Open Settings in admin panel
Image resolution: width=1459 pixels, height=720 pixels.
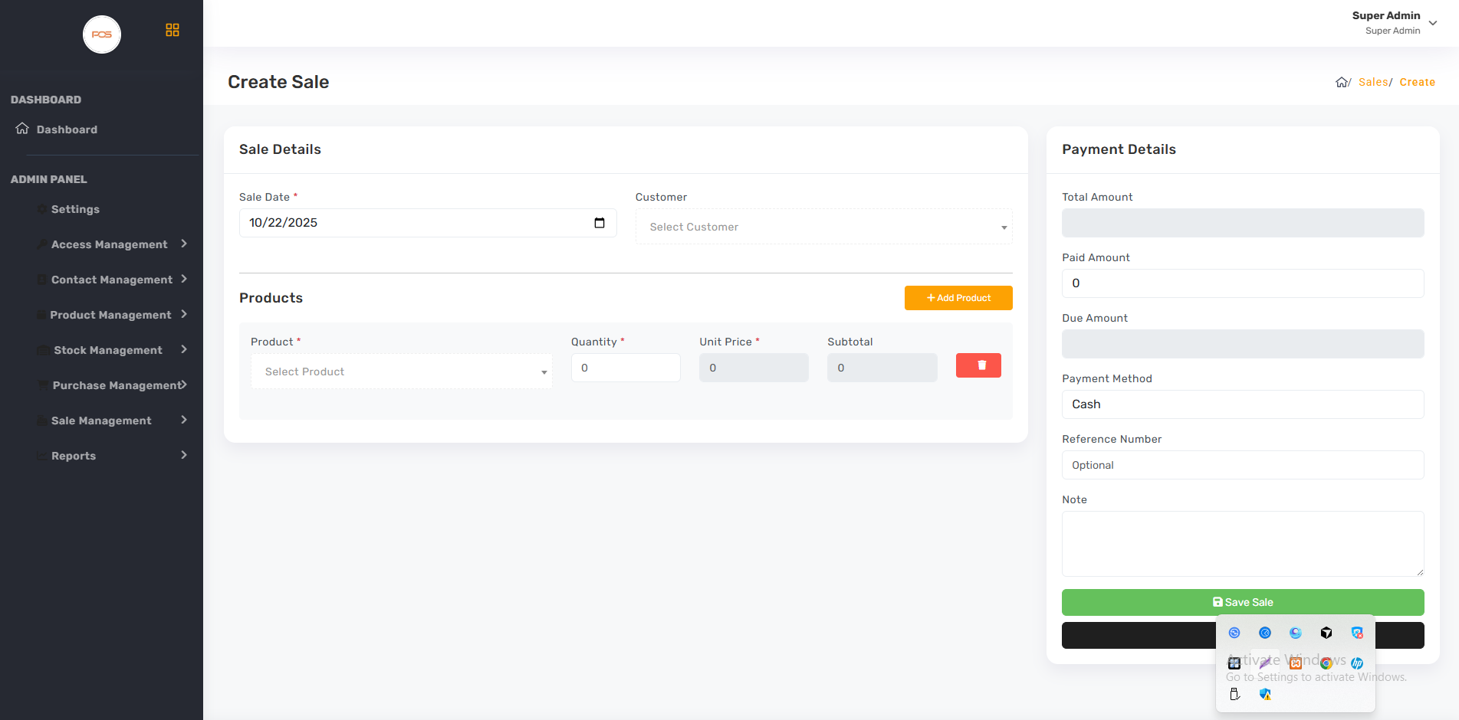(x=75, y=209)
